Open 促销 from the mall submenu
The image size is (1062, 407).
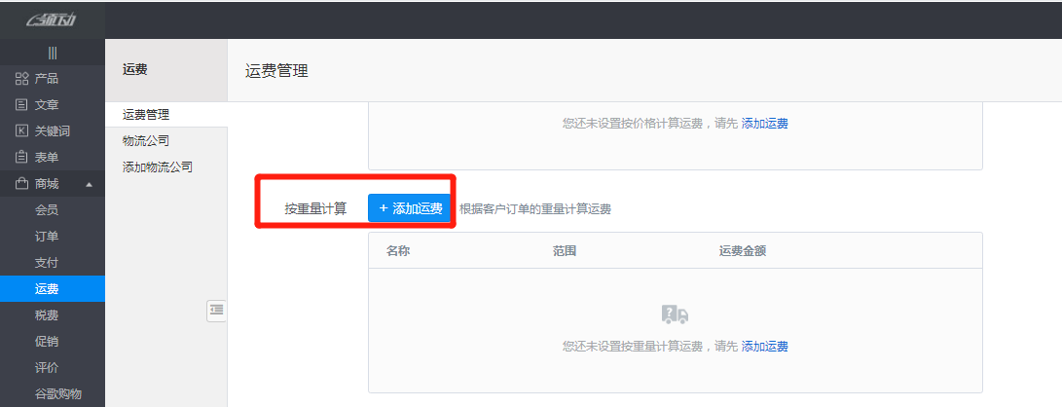pos(47,341)
